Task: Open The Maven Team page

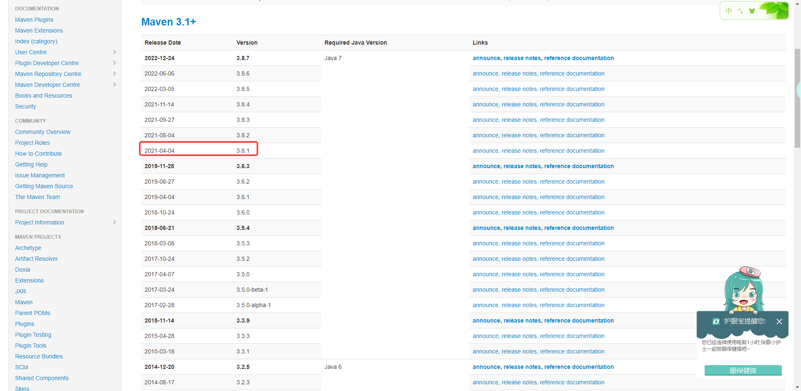Action: [38, 197]
